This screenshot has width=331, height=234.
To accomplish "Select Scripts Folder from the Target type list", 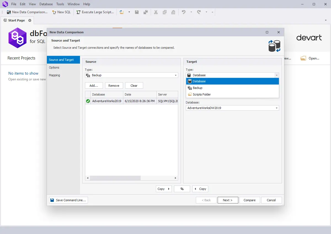I will [x=202, y=94].
